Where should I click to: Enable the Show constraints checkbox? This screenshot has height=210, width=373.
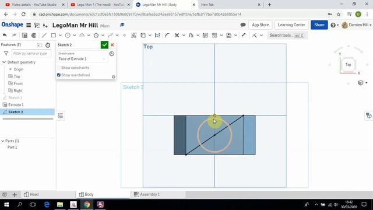pos(59,68)
